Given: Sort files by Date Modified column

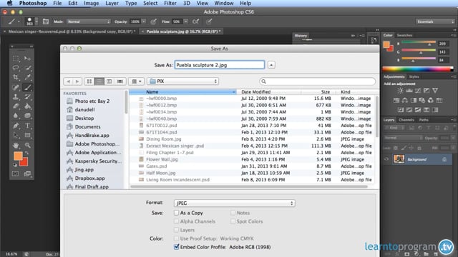Looking at the screenshot, I should tap(269, 92).
